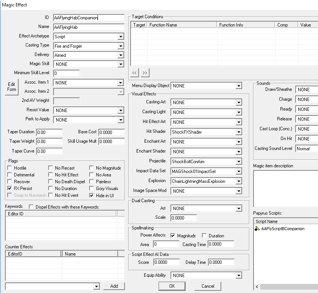Open the Hit Effect Art dropdown
This screenshot has height=293, width=318.
(x=239, y=122)
